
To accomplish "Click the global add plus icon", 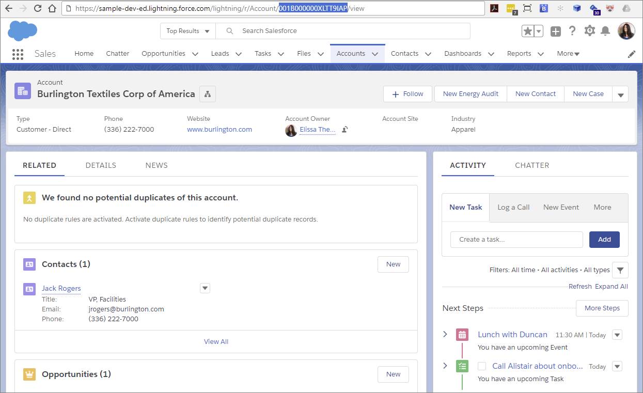I will click(x=555, y=31).
